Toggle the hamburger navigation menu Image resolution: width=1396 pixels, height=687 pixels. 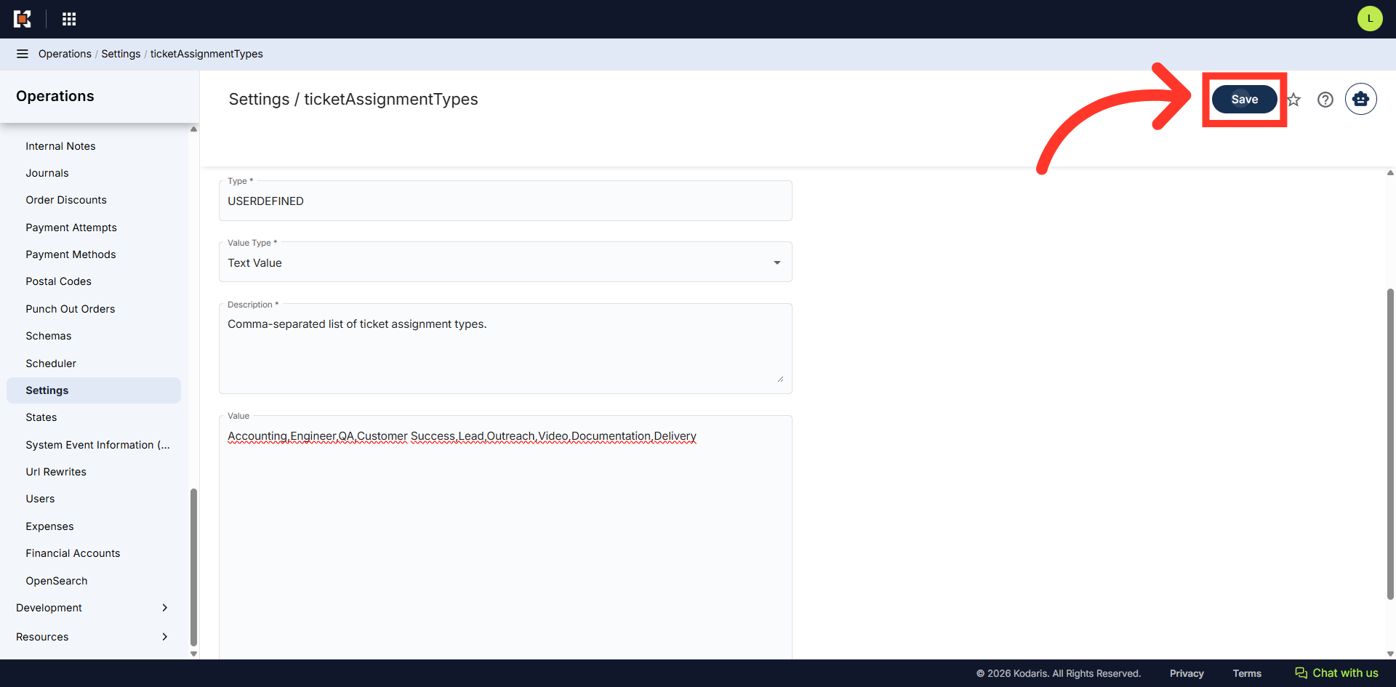pyautogui.click(x=23, y=54)
